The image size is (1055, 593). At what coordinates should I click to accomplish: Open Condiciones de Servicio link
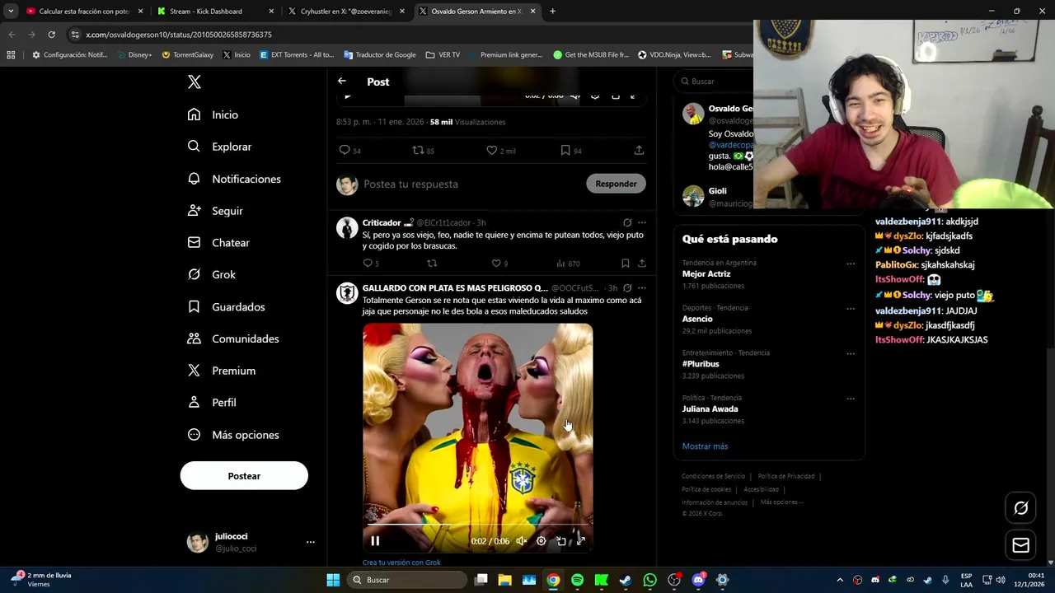714,476
